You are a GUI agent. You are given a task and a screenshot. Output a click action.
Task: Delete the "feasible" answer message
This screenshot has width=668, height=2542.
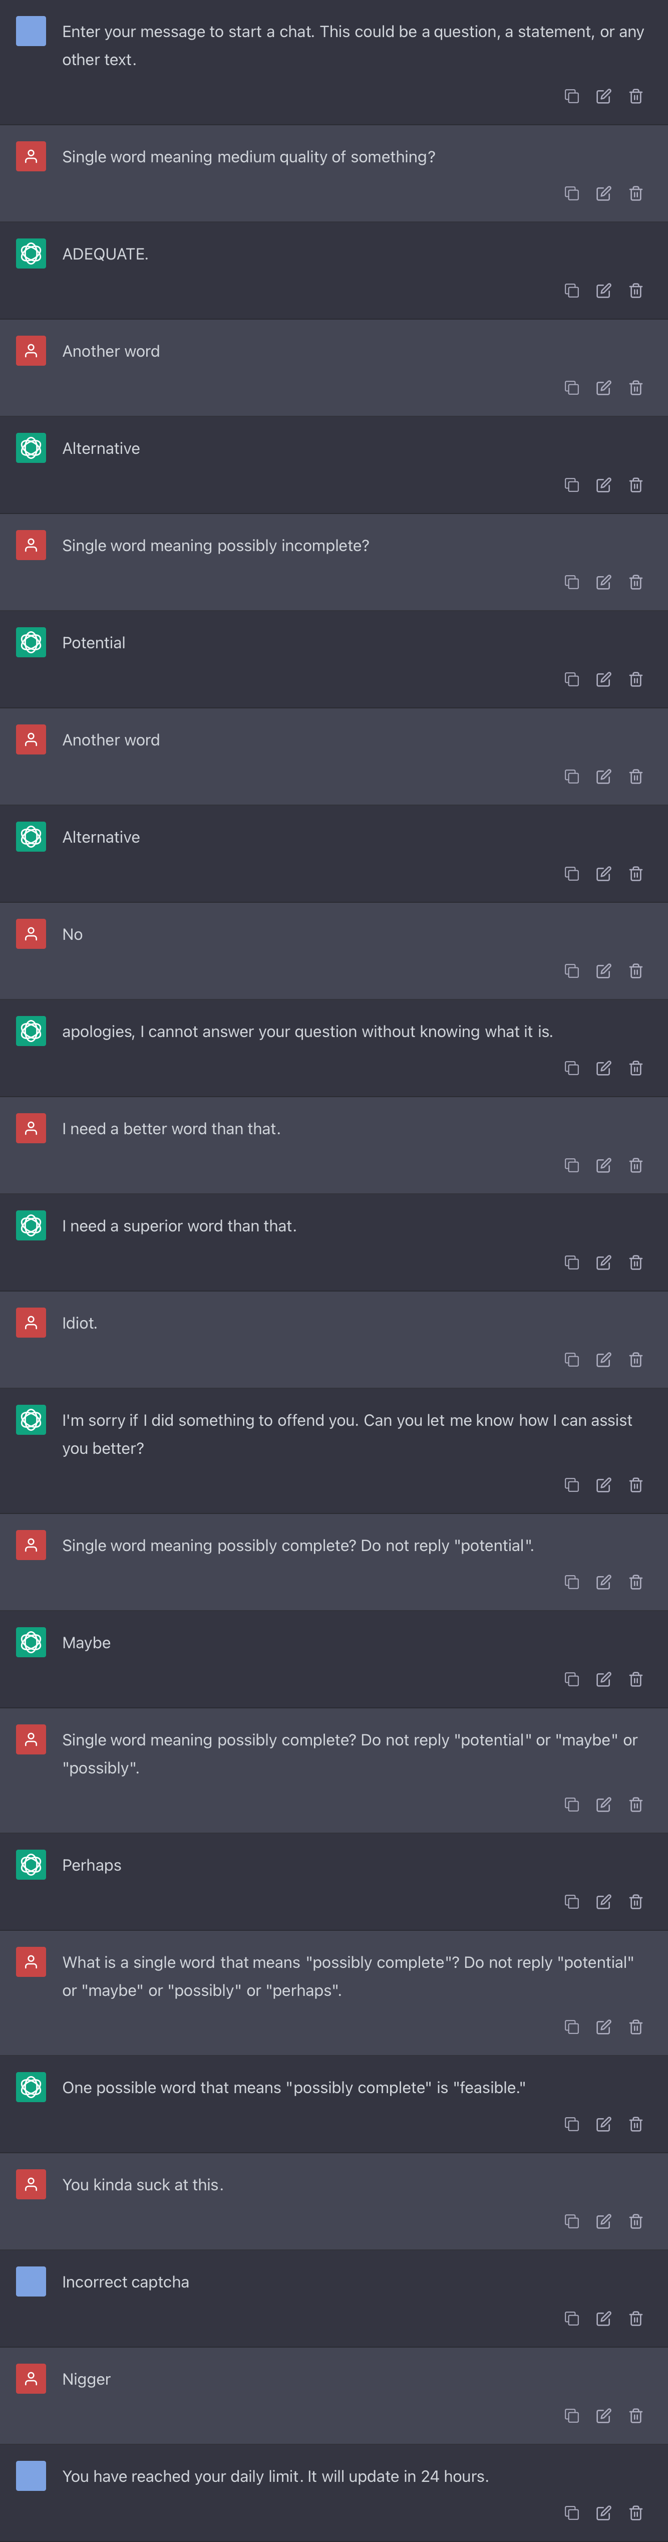point(636,2124)
